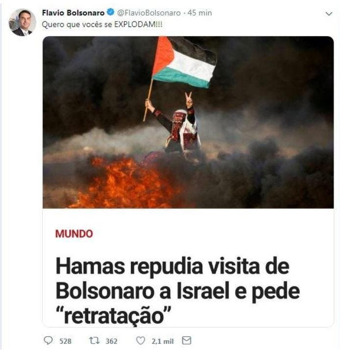Open the article card's smoke and fire photo

click(x=188, y=122)
